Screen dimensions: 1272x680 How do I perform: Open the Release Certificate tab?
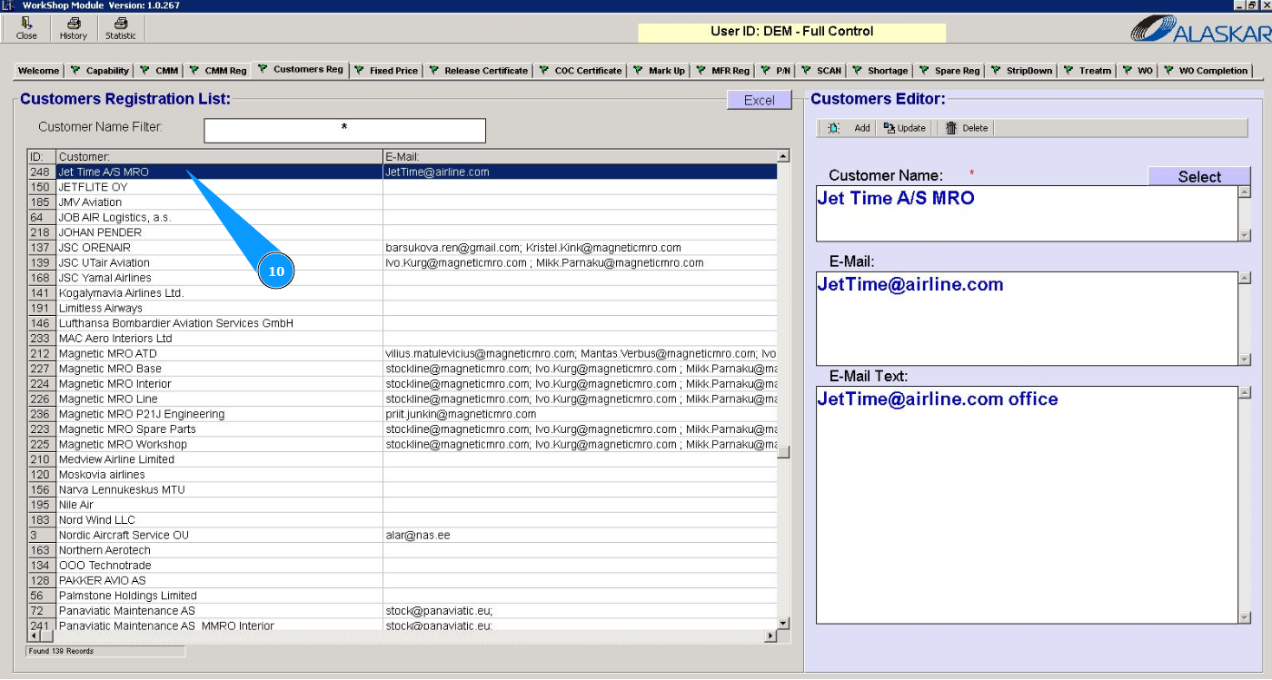[x=478, y=71]
